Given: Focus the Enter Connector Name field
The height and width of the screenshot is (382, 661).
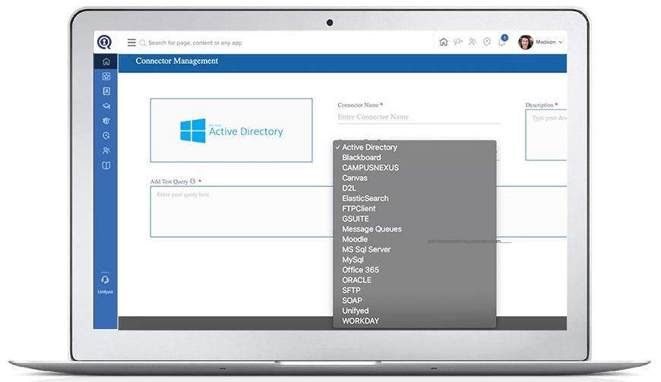Looking at the screenshot, I should pyautogui.click(x=419, y=117).
